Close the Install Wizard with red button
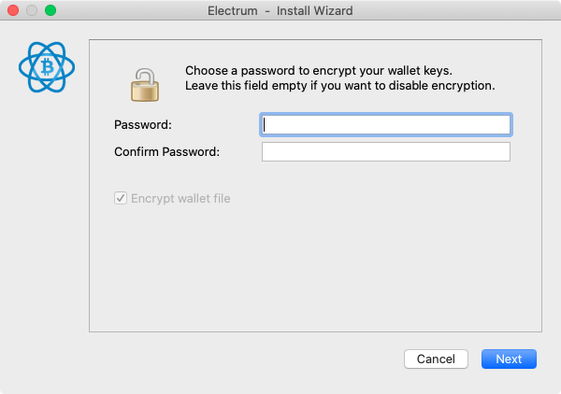 tap(13, 10)
